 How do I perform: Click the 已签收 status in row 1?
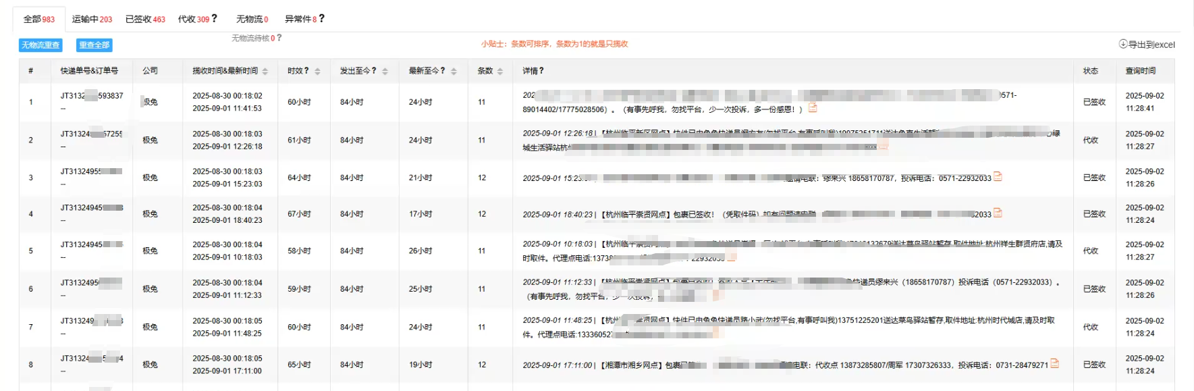(1094, 103)
